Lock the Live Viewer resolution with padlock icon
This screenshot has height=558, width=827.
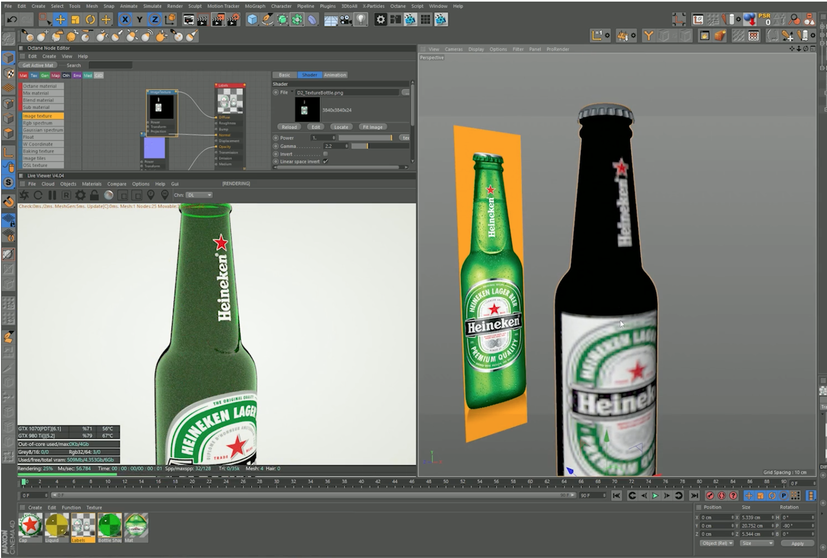coord(94,195)
